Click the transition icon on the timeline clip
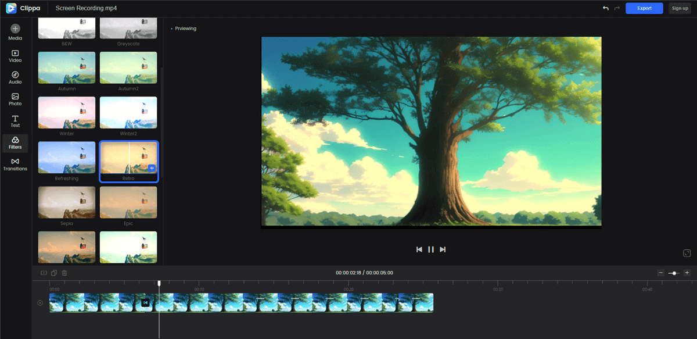Screen dimensions: 697x339 click(x=145, y=302)
